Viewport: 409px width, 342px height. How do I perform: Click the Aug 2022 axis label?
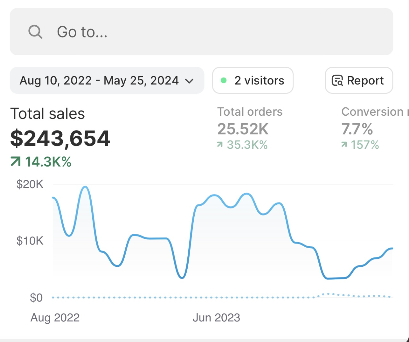tap(55, 317)
